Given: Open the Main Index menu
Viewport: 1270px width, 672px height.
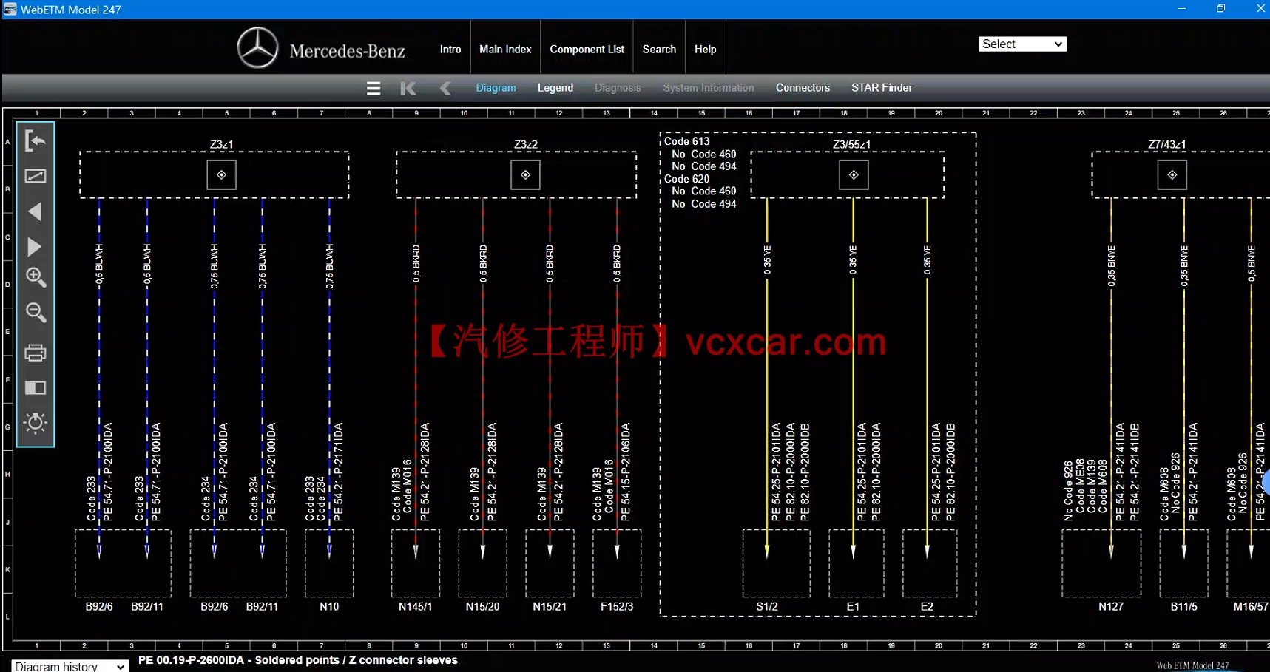Looking at the screenshot, I should (x=505, y=50).
